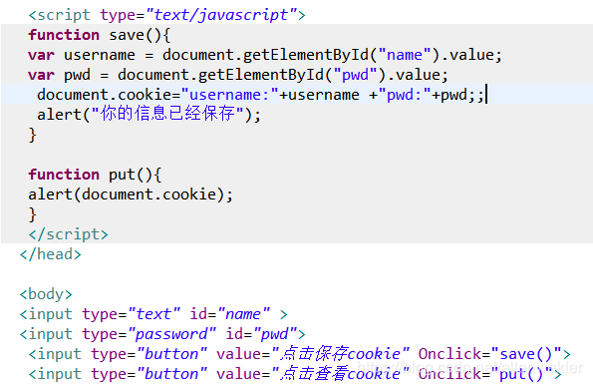Click the 'function save(){' line
This screenshot has width=593, height=386.
click(x=100, y=35)
